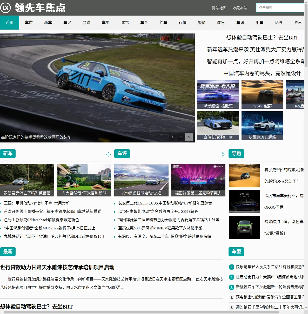Select the 试驾 nav item
The width and height of the screenshot is (308, 314).
click(x=125, y=23)
